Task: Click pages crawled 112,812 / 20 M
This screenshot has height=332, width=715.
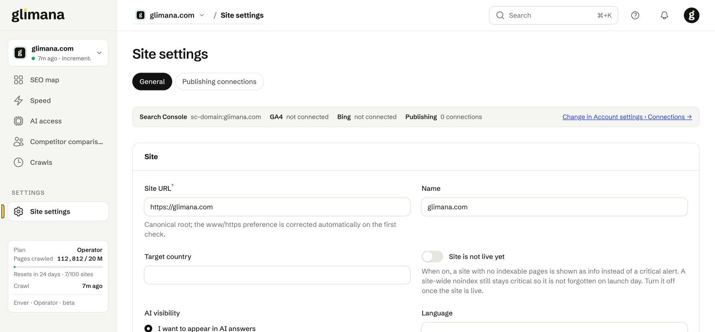Action: (80, 258)
